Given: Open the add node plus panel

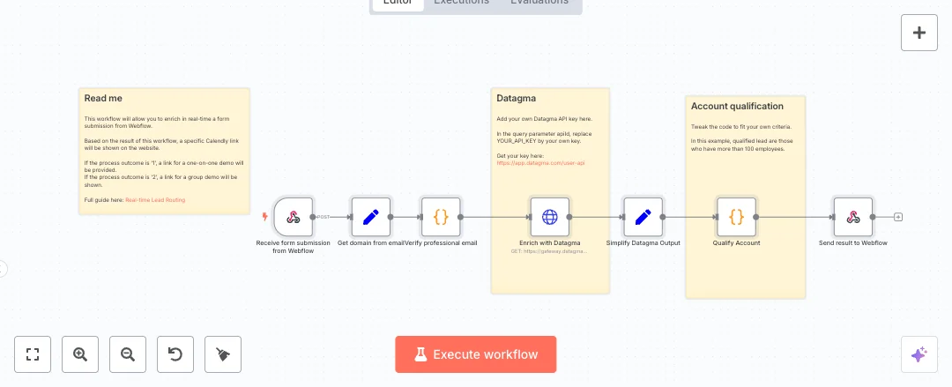Looking at the screenshot, I should coord(919,33).
